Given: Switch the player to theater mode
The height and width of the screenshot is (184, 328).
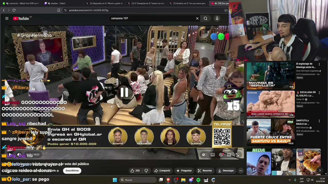Looking at the screenshot, I should pyautogui.click(x=229, y=155).
